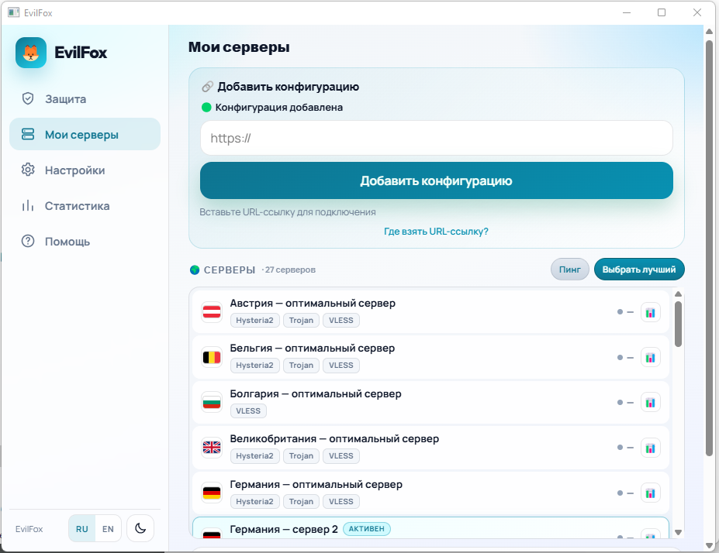This screenshot has width=719, height=553.
Task: Click VLESS tag under Болгария
Action: point(248,410)
